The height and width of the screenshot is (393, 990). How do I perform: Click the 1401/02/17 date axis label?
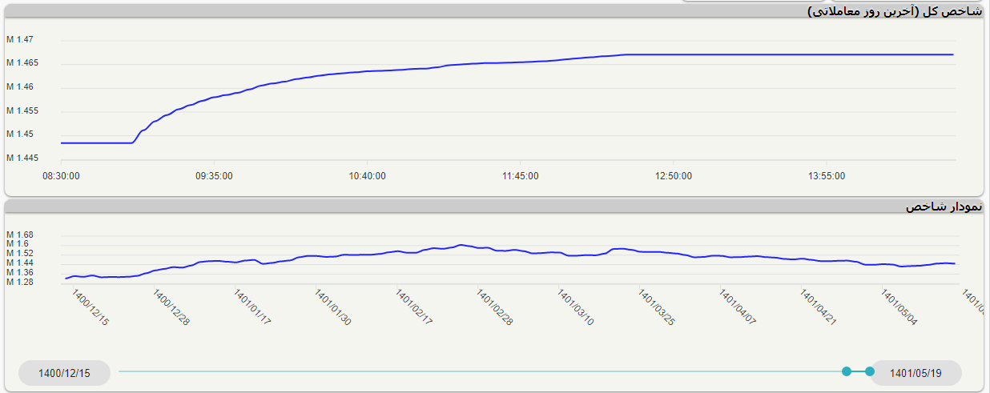414,307
